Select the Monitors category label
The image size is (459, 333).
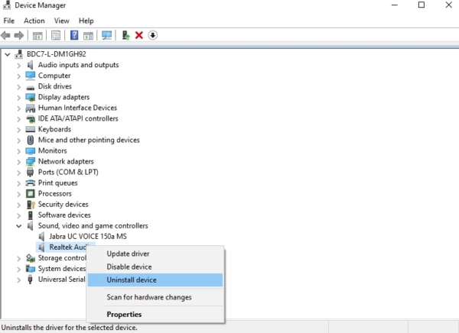(52, 151)
